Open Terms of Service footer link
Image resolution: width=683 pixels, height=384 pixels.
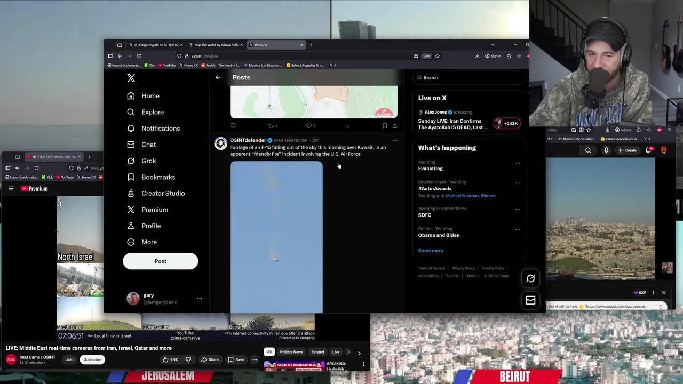click(x=432, y=268)
